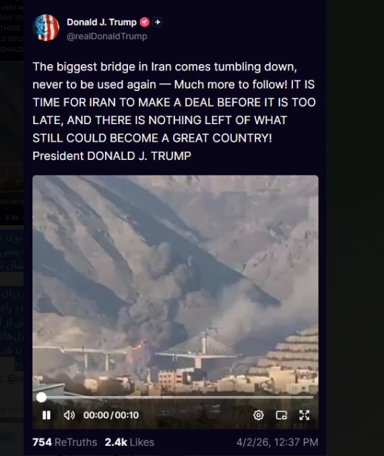Mute the video volume speaker icon
Screen dimensions: 384x456
pos(69,415)
